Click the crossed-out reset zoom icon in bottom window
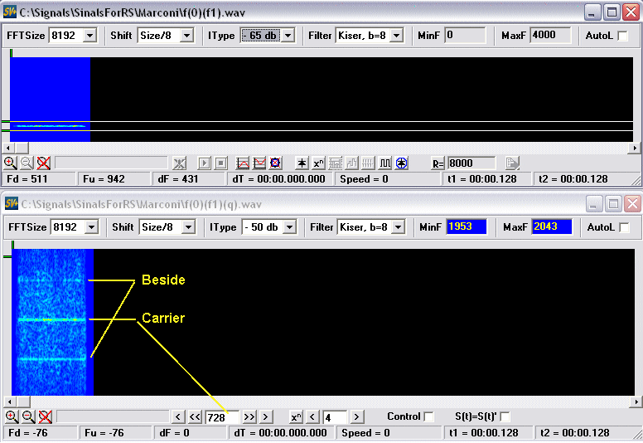The image size is (643, 443). tap(44, 416)
